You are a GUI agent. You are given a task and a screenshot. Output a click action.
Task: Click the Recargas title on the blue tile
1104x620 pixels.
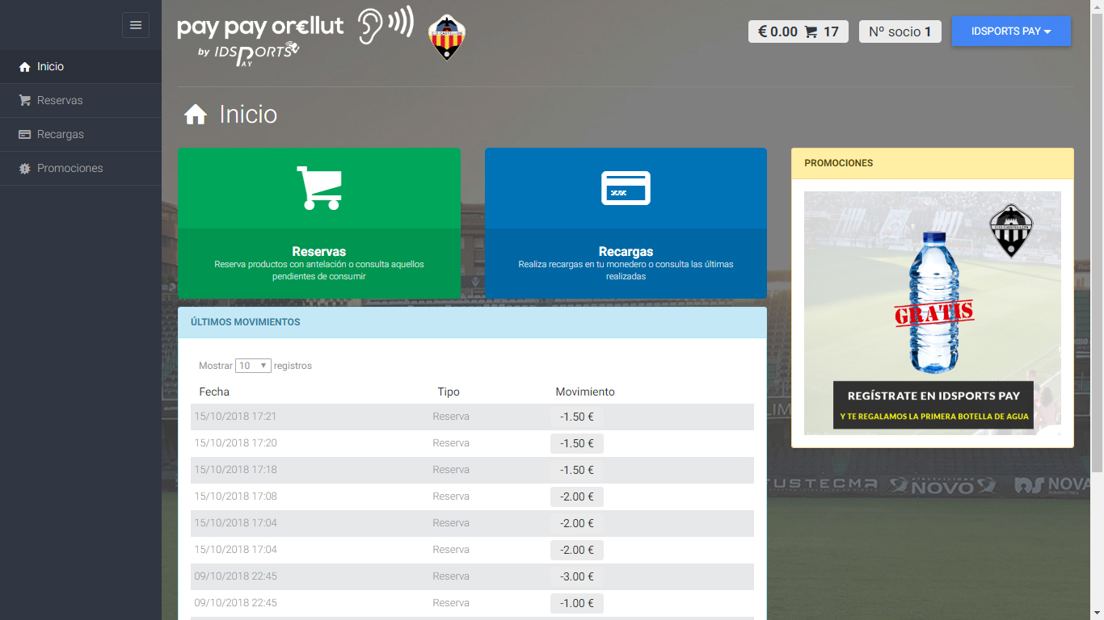[x=626, y=252]
